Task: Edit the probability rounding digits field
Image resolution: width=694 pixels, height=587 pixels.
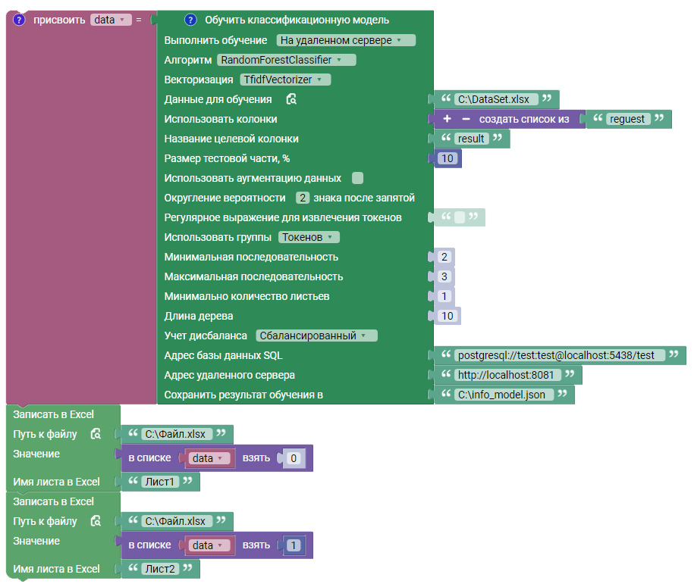Action: point(303,198)
